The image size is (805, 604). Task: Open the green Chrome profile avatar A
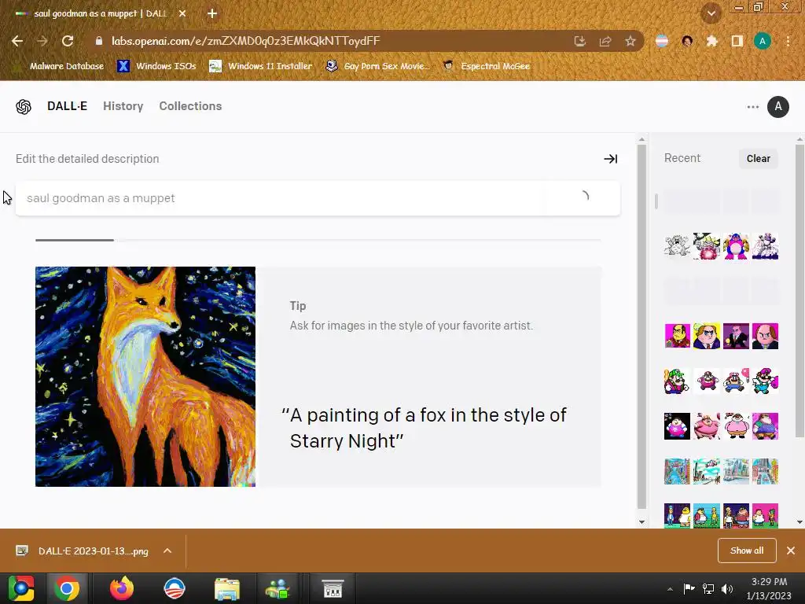coord(762,41)
